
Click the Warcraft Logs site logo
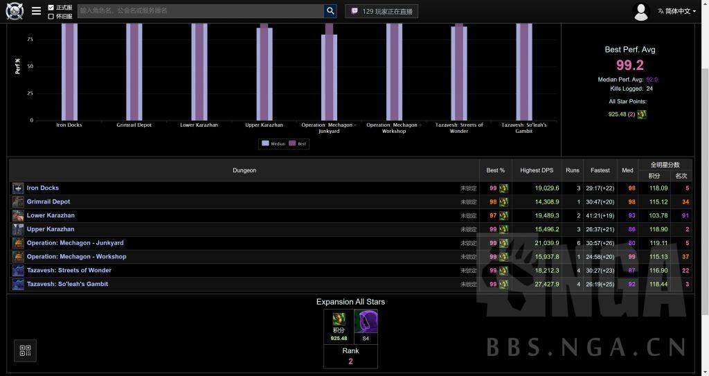click(15, 11)
